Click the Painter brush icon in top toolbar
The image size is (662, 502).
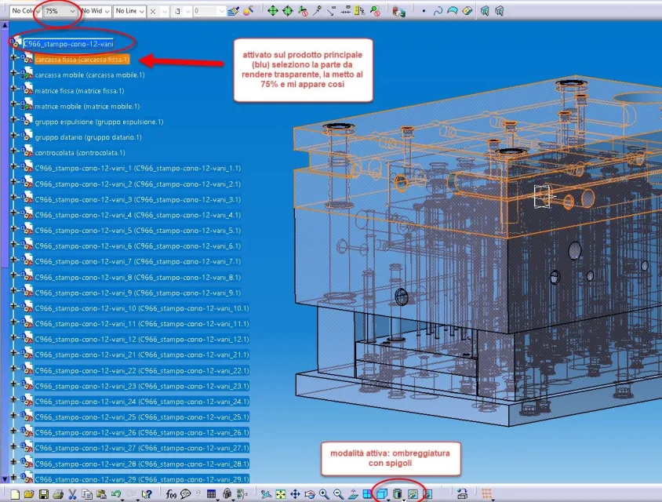233,11
